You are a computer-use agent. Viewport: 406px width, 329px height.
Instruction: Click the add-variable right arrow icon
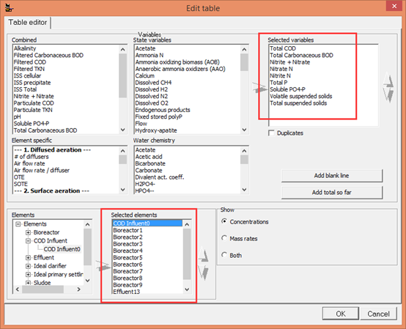point(259,88)
